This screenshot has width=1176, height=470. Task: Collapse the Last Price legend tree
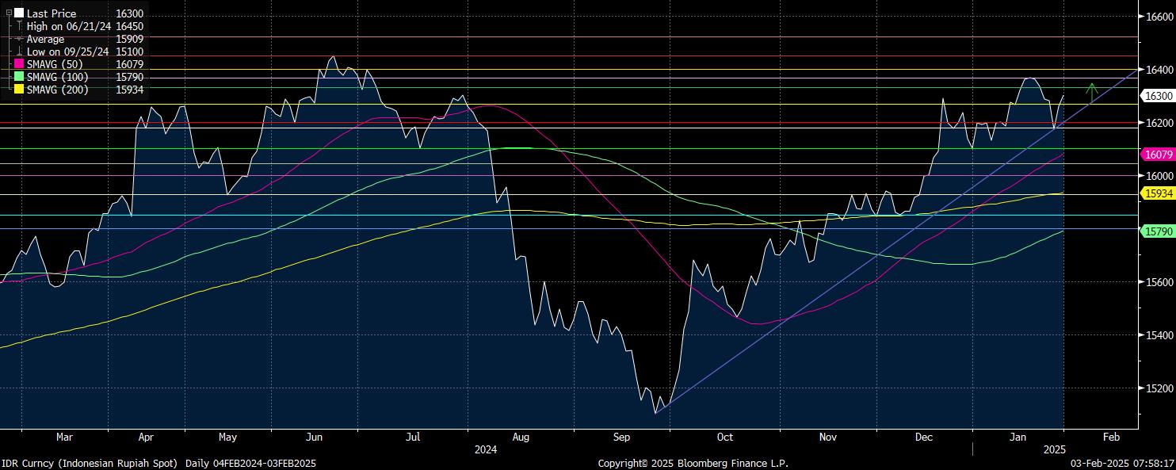9,13
